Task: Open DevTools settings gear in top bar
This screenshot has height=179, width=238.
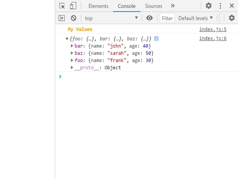Action: (209, 6)
